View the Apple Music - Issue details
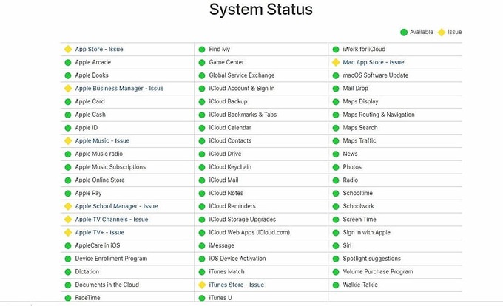This screenshot has height=306, width=503. click(x=102, y=141)
